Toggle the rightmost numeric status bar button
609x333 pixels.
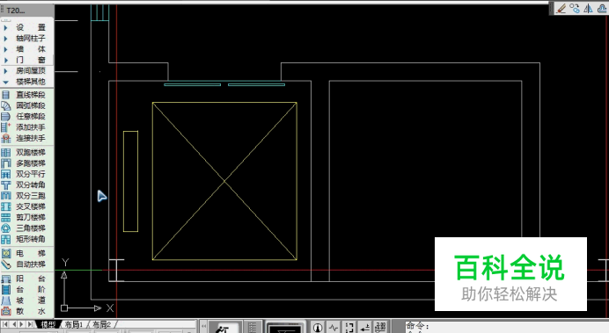coord(380,328)
